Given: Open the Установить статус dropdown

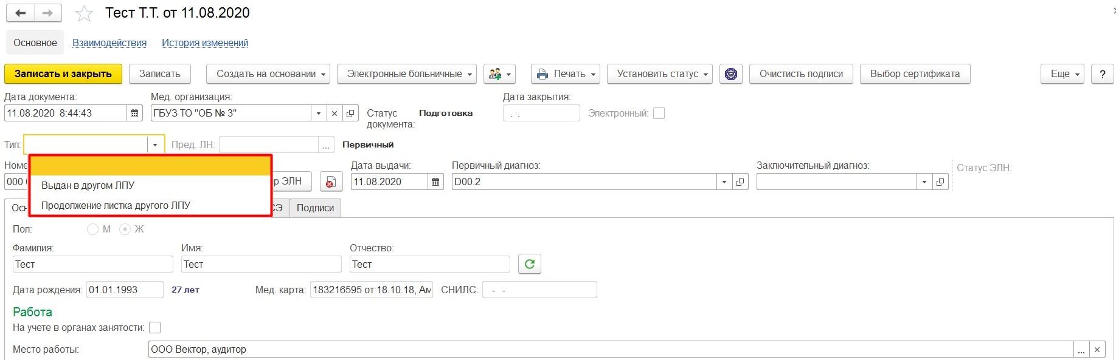Looking at the screenshot, I should point(662,74).
